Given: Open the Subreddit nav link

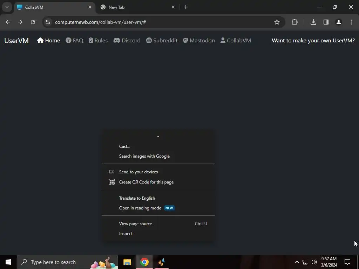Looking at the screenshot, I should click(x=162, y=41).
